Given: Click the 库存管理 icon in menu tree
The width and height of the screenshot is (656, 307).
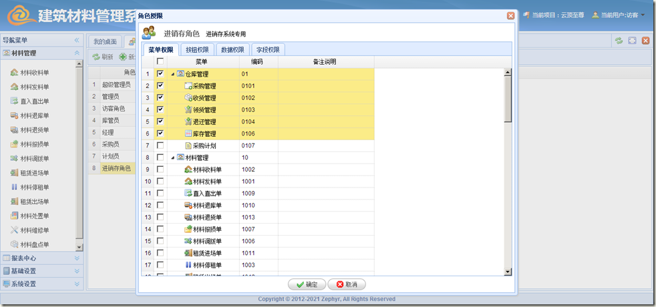Looking at the screenshot, I should pyautogui.click(x=188, y=133).
